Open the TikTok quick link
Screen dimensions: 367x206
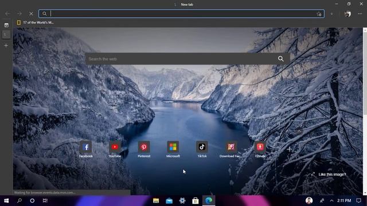(202, 149)
